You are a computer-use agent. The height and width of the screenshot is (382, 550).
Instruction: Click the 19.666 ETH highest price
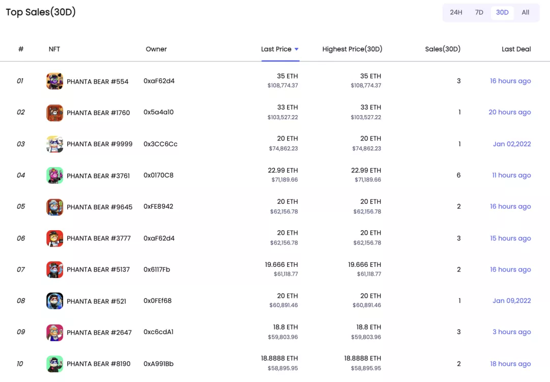tap(365, 265)
